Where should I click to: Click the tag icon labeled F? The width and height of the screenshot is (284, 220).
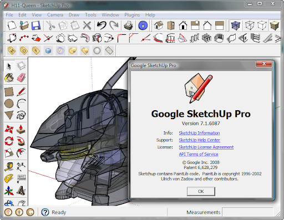tap(36, 50)
